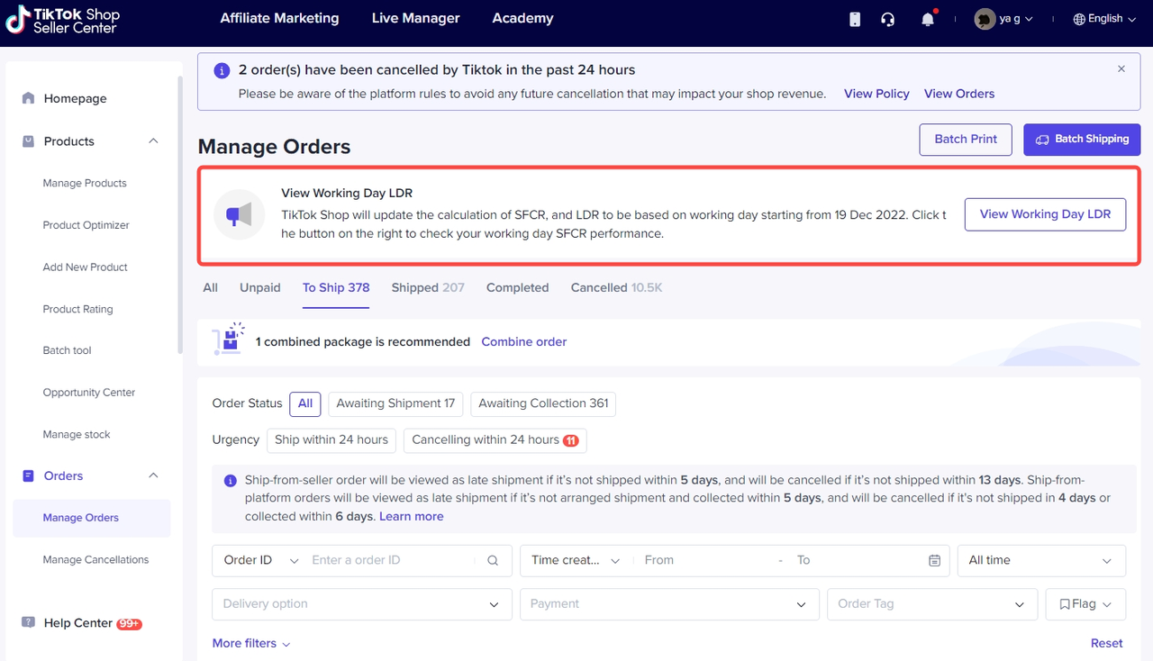Open the Delivery option dropdown
Image resolution: width=1153 pixels, height=661 pixels.
tap(362, 604)
